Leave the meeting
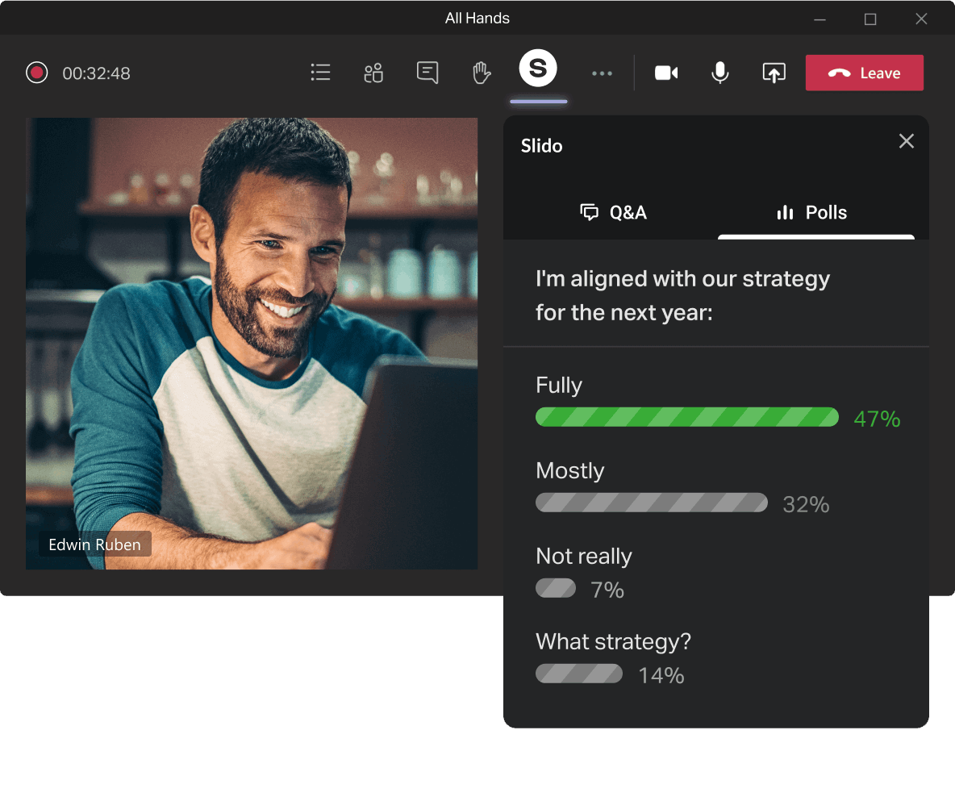This screenshot has height=801, width=955. tap(864, 72)
